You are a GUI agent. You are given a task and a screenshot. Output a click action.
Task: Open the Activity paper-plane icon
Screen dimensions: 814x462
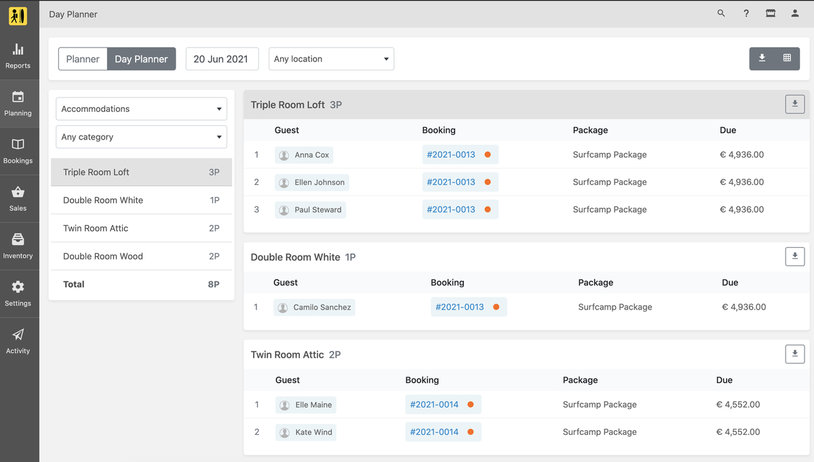pos(18,341)
